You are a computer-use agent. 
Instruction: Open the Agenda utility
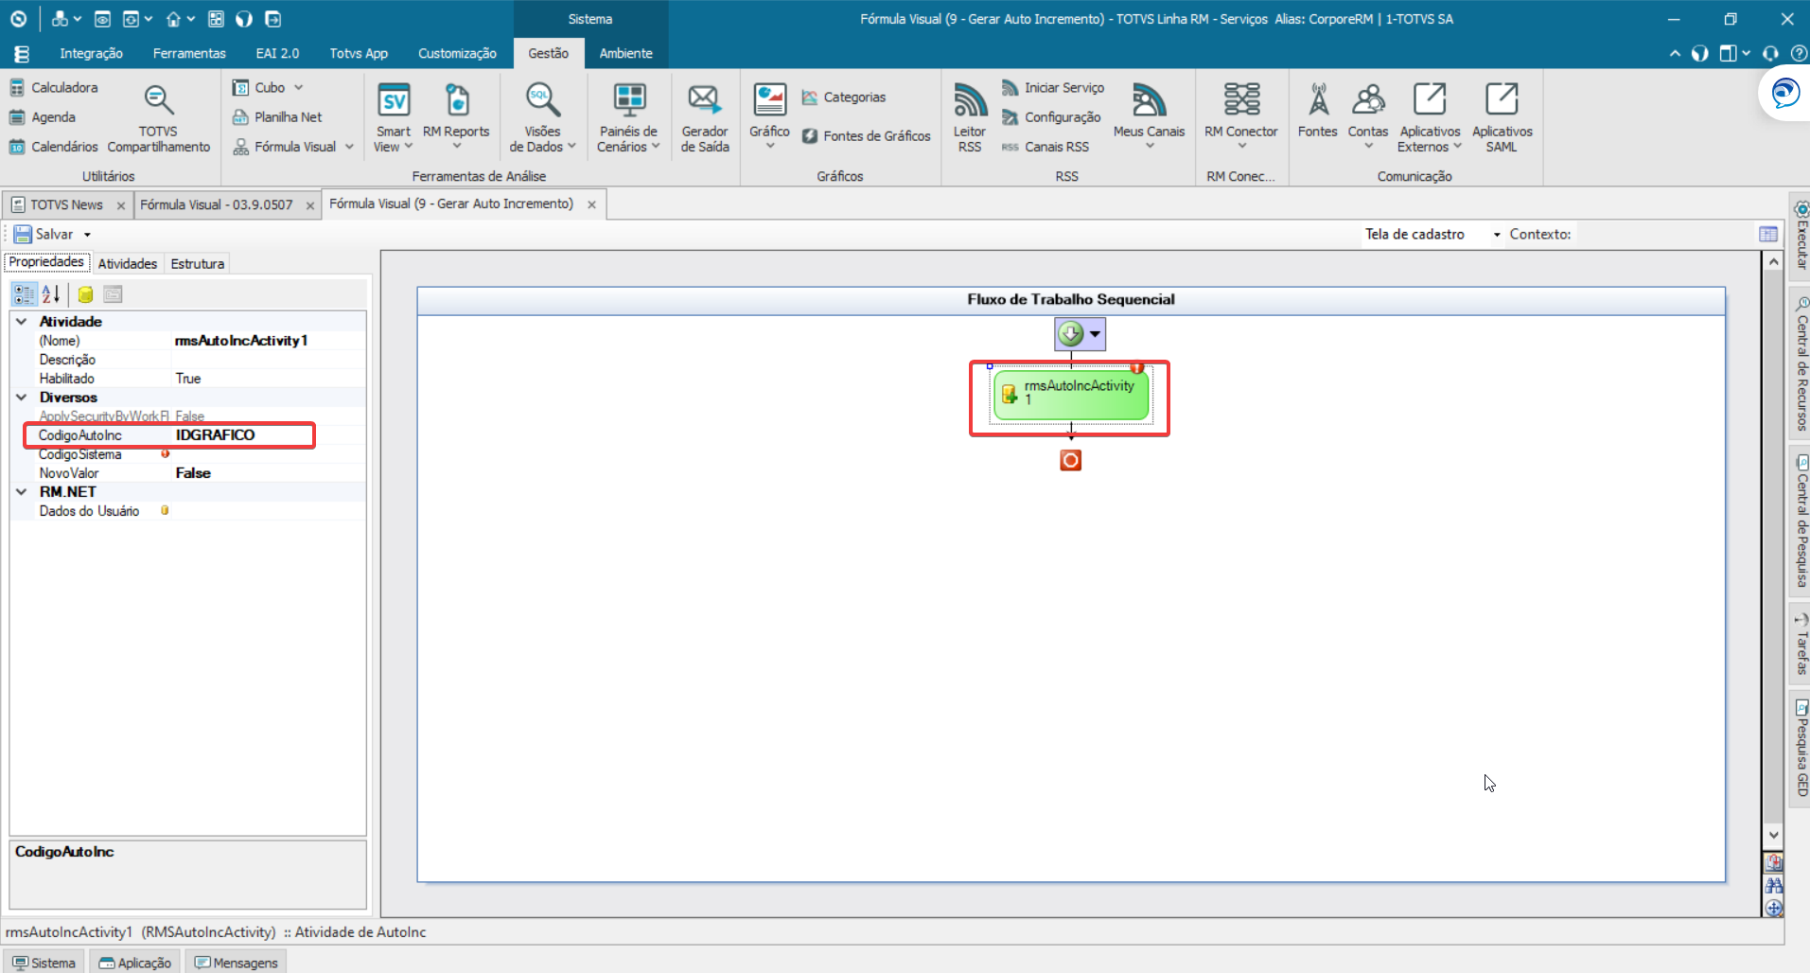coord(43,117)
